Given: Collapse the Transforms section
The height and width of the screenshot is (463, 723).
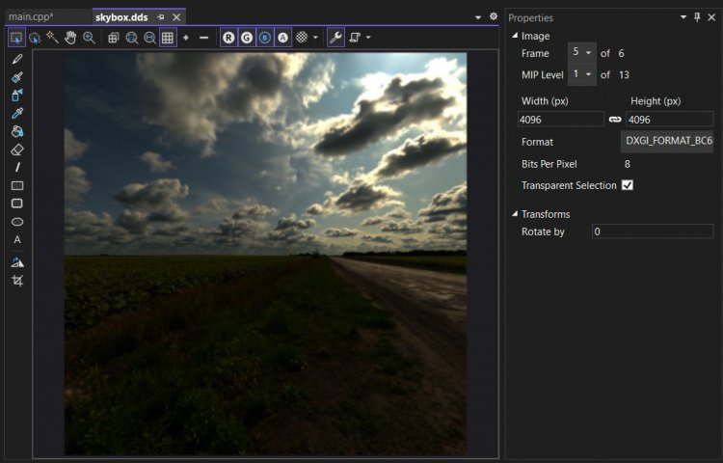Looking at the screenshot, I should [x=515, y=214].
